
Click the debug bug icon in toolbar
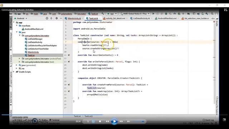tap(166, 14)
